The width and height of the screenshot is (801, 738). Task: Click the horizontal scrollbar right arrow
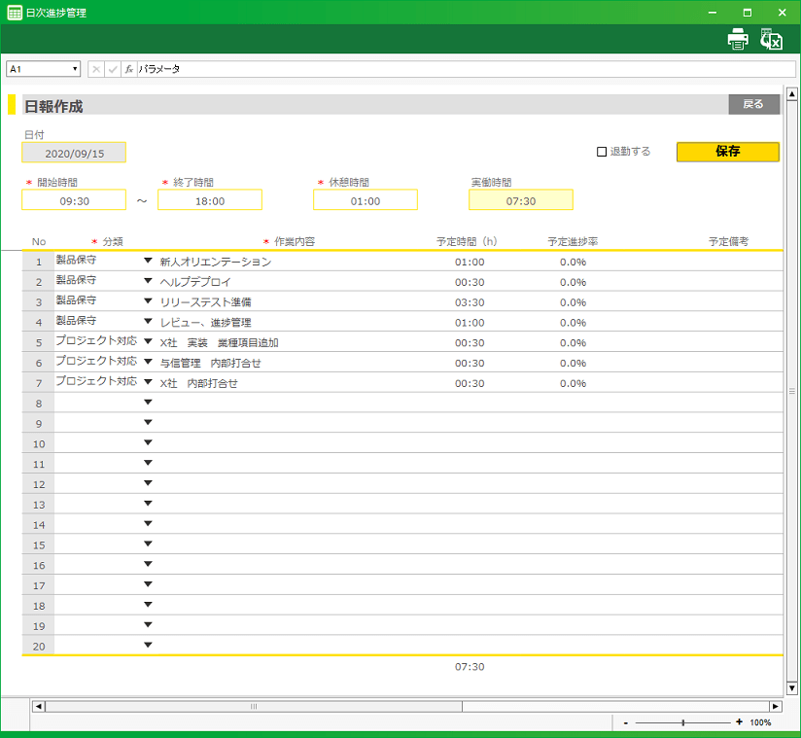[775, 706]
